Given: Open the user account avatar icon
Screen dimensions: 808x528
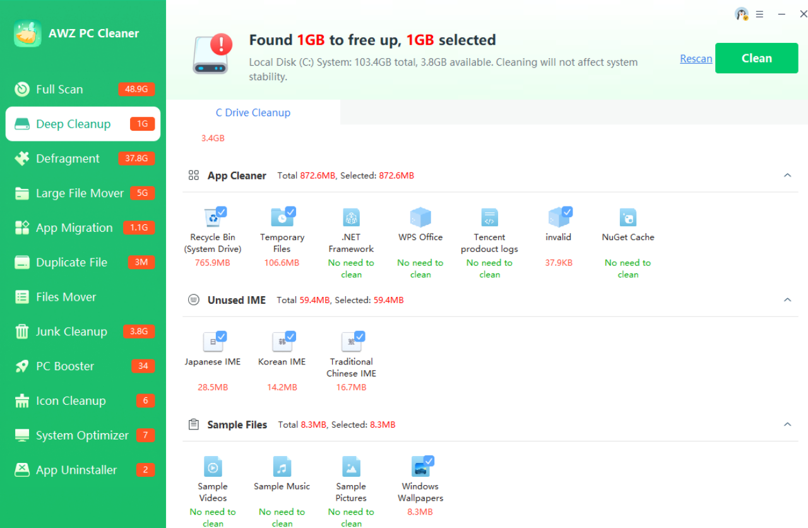Looking at the screenshot, I should tap(742, 14).
